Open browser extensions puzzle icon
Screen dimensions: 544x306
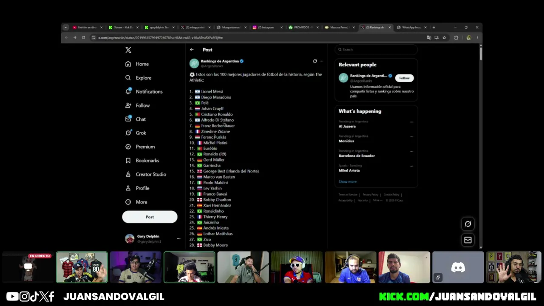click(456, 38)
